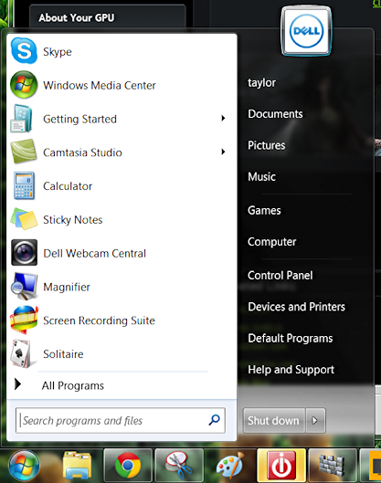Open Control Panel
This screenshot has height=483, width=381.
[x=280, y=276]
